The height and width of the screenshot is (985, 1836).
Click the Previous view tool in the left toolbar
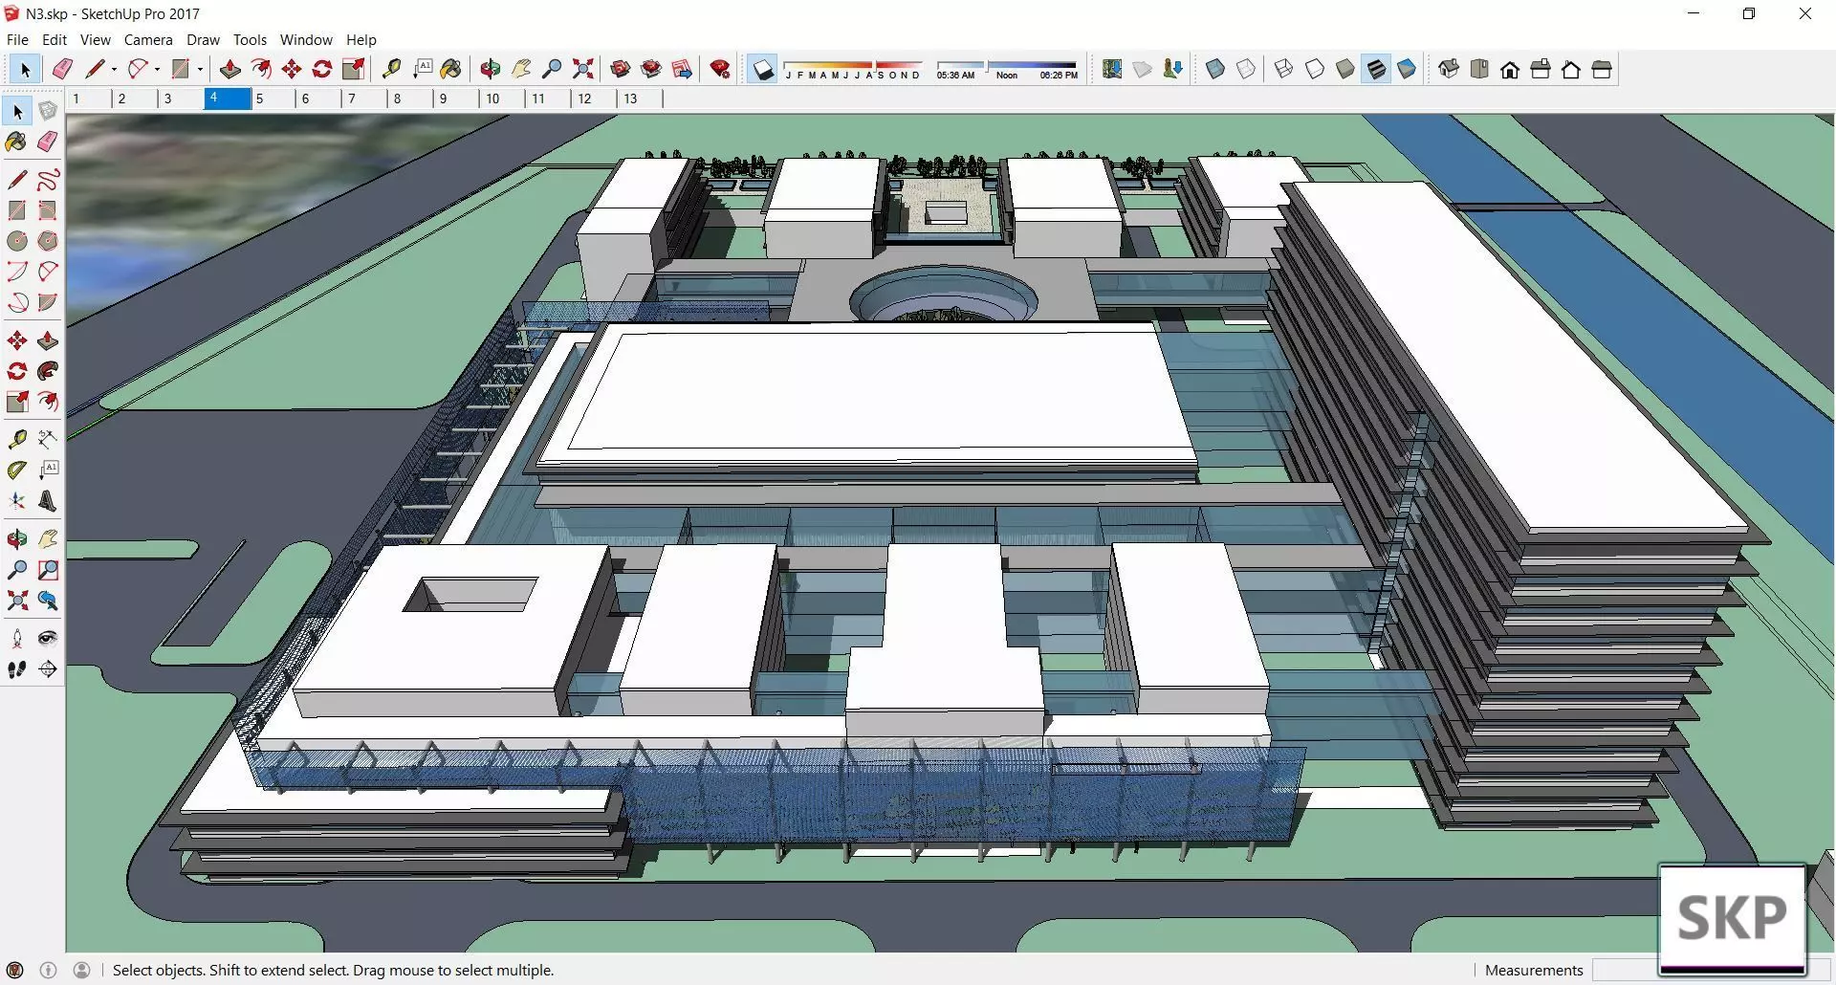point(48,601)
